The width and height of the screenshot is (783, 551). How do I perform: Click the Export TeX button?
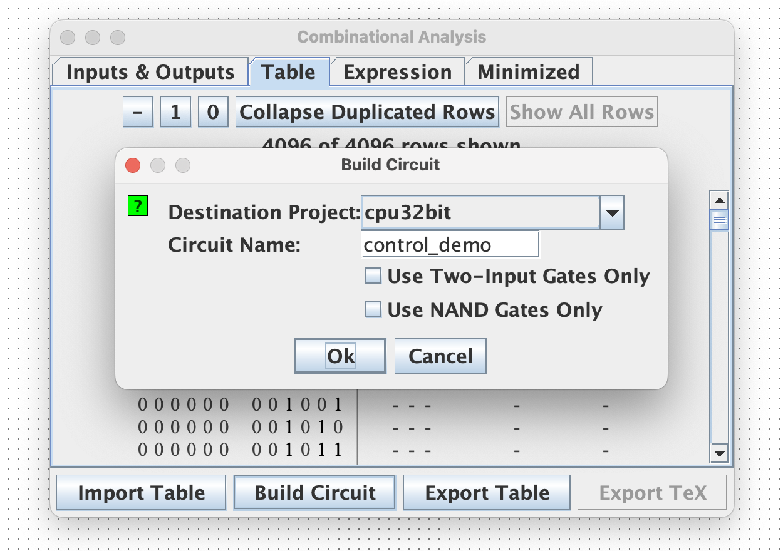(x=652, y=493)
